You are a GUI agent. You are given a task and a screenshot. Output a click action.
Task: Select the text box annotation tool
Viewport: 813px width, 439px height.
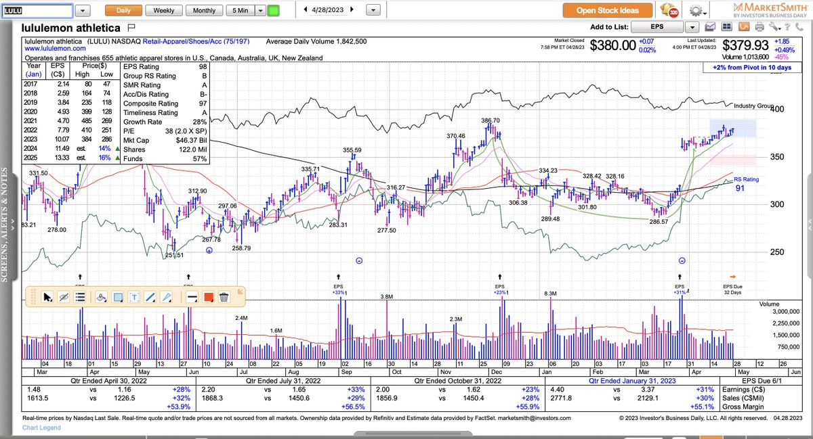pyautogui.click(x=134, y=297)
